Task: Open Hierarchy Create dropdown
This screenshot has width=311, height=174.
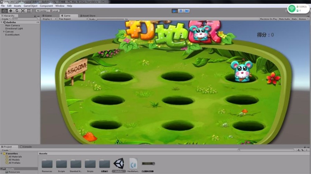Action: pyautogui.click(x=6, y=19)
